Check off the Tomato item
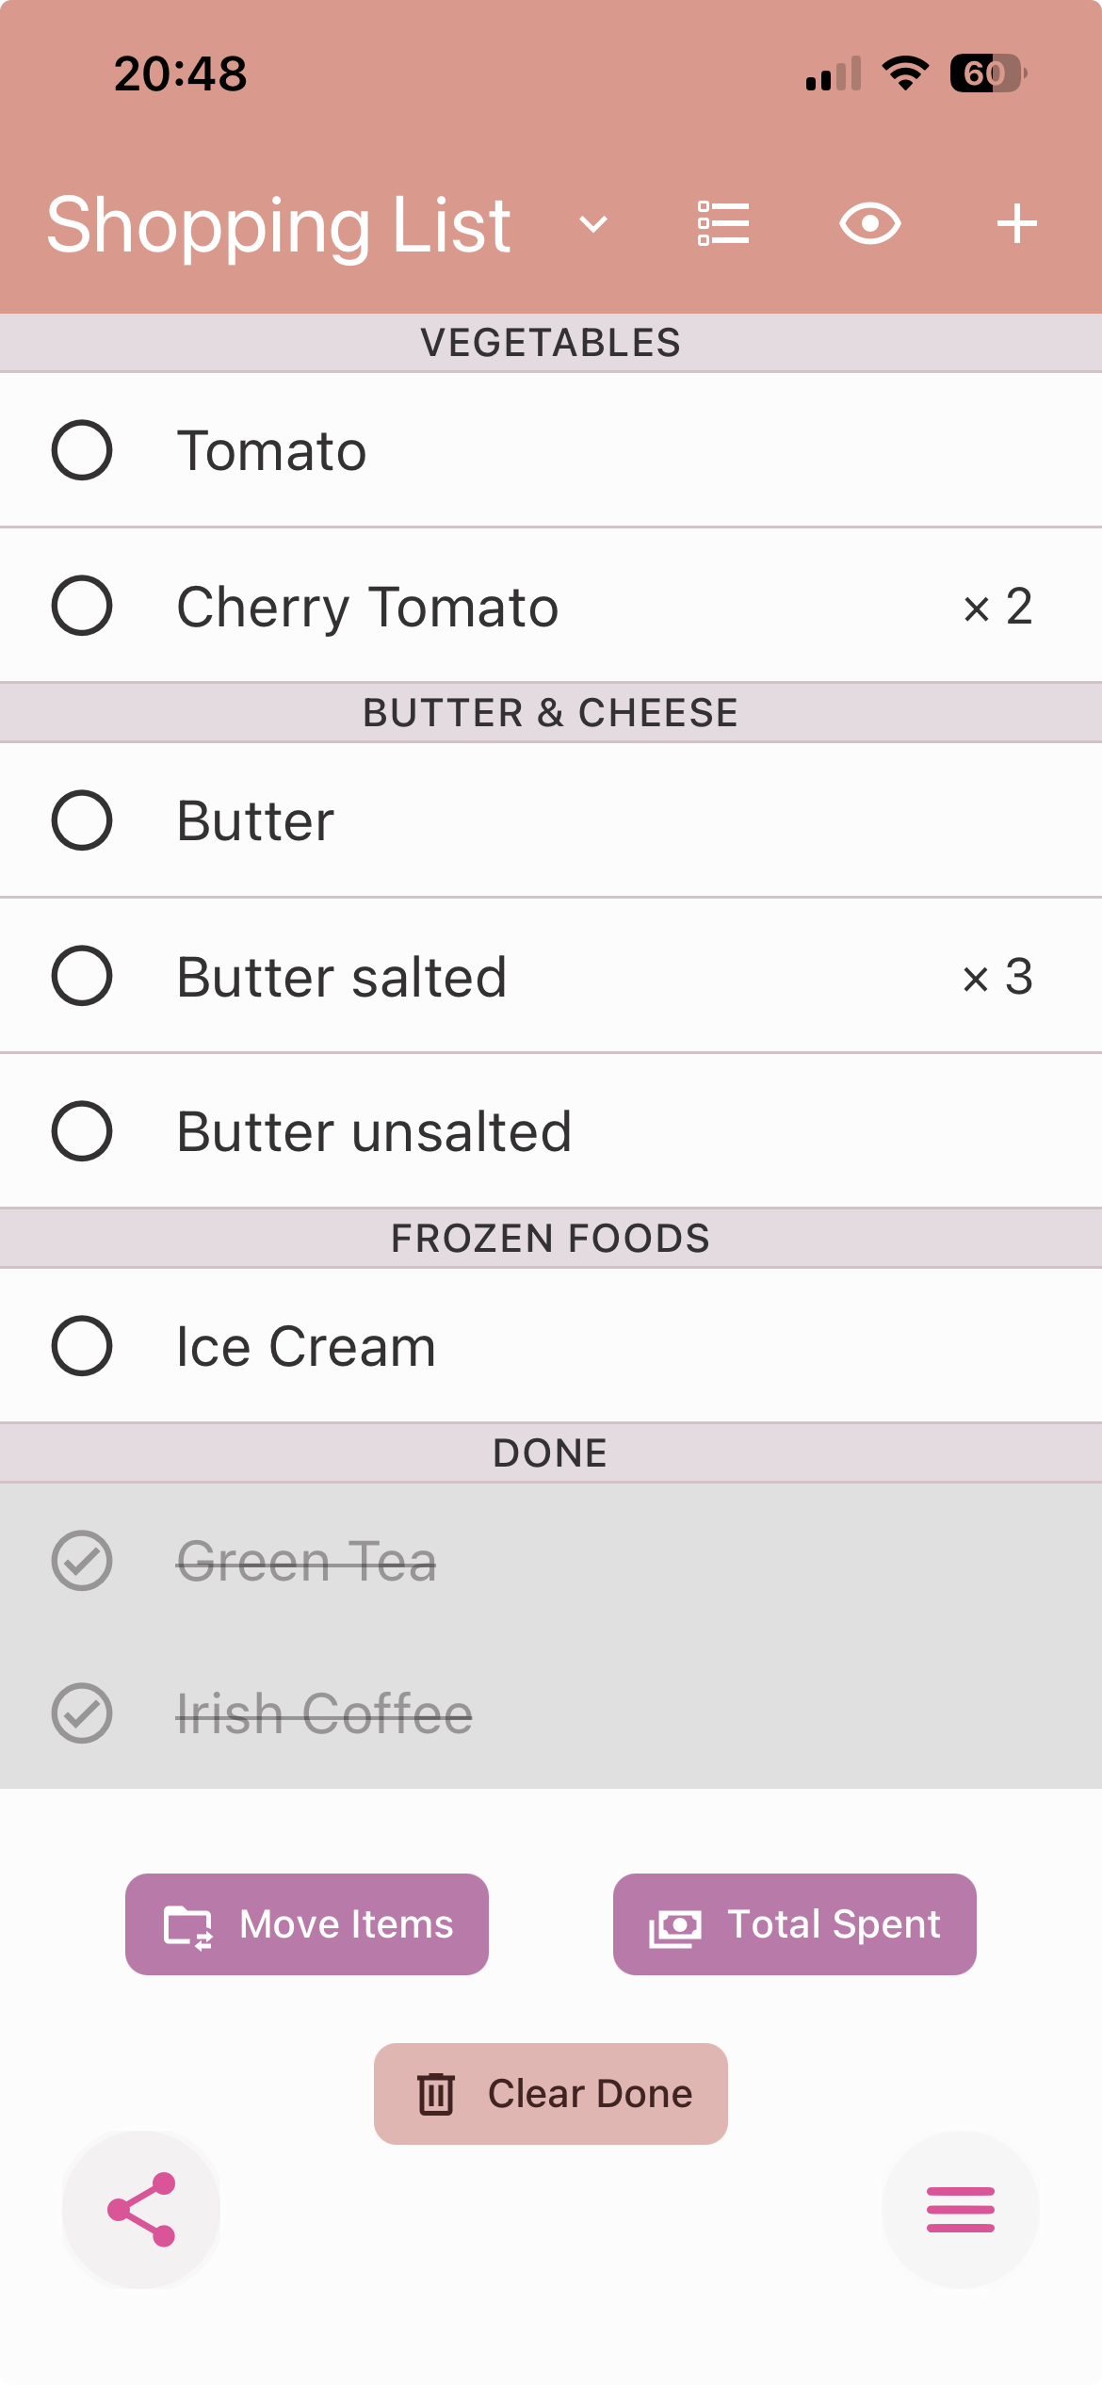 coord(82,450)
